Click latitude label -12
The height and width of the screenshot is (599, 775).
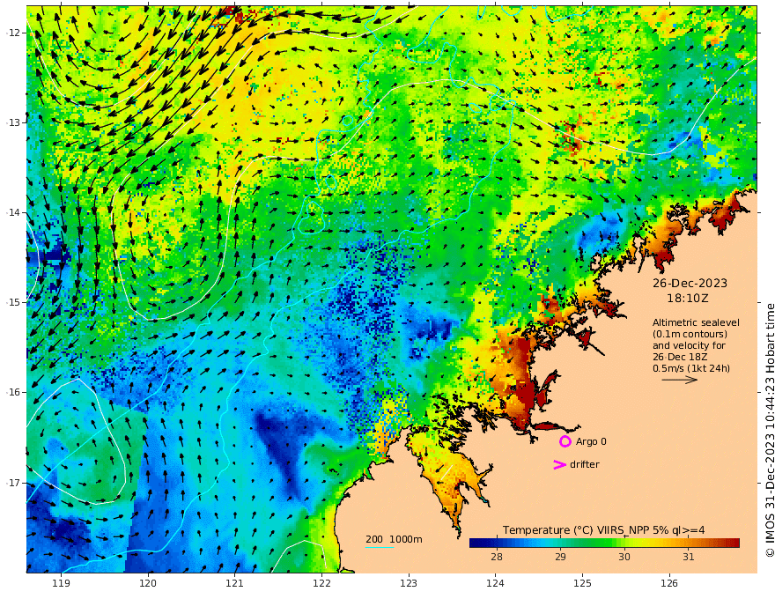tap(13, 33)
